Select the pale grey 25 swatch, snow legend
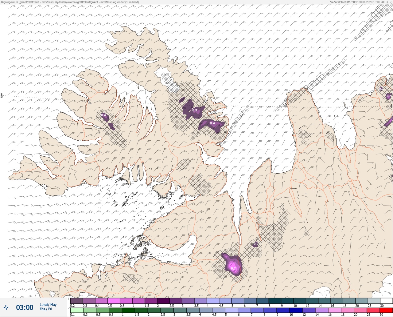Image resolution: width=393 pixels, height=317 pixels. pos(374,301)
